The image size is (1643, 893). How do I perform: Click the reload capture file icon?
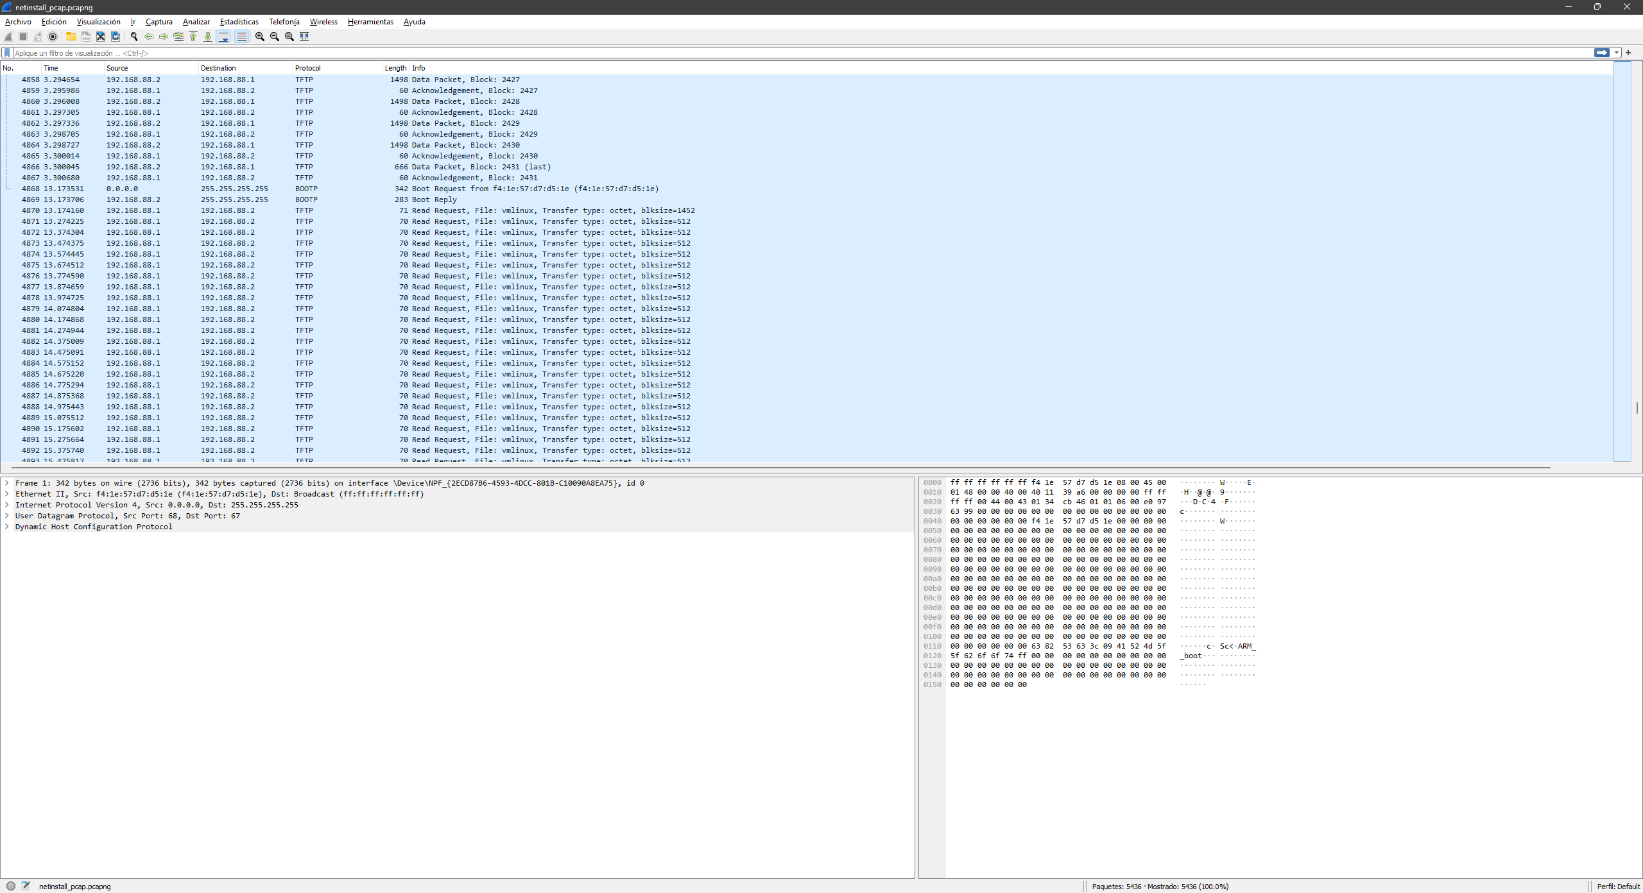(116, 37)
